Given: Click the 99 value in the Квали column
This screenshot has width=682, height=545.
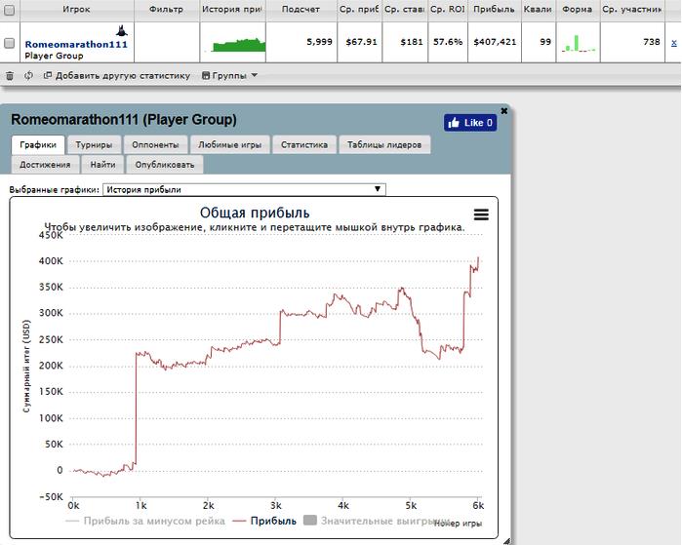Looking at the screenshot, I should tap(545, 42).
